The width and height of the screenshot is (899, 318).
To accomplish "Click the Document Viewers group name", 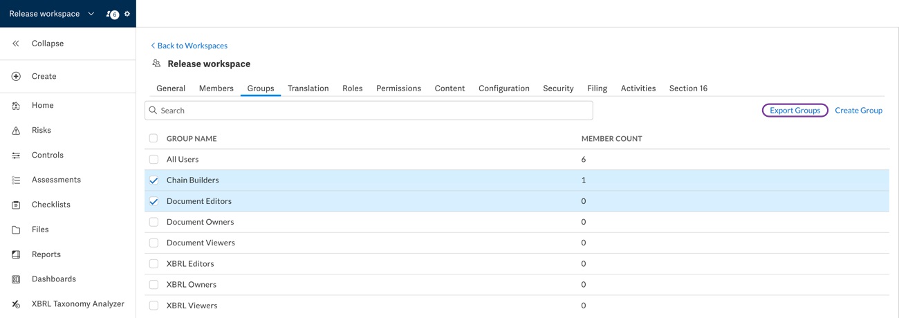I will pyautogui.click(x=201, y=243).
